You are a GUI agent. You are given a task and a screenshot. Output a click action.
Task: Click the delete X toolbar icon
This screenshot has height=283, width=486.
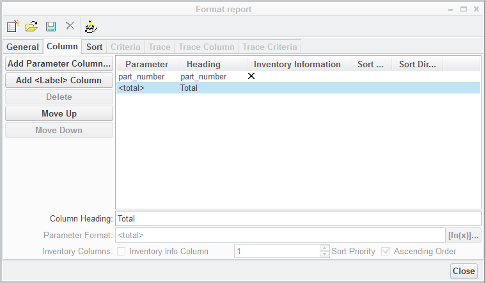pyautogui.click(x=70, y=26)
